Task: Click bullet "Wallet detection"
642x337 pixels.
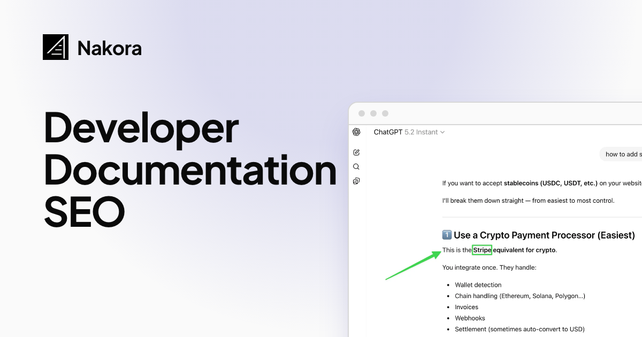Action: (478, 285)
